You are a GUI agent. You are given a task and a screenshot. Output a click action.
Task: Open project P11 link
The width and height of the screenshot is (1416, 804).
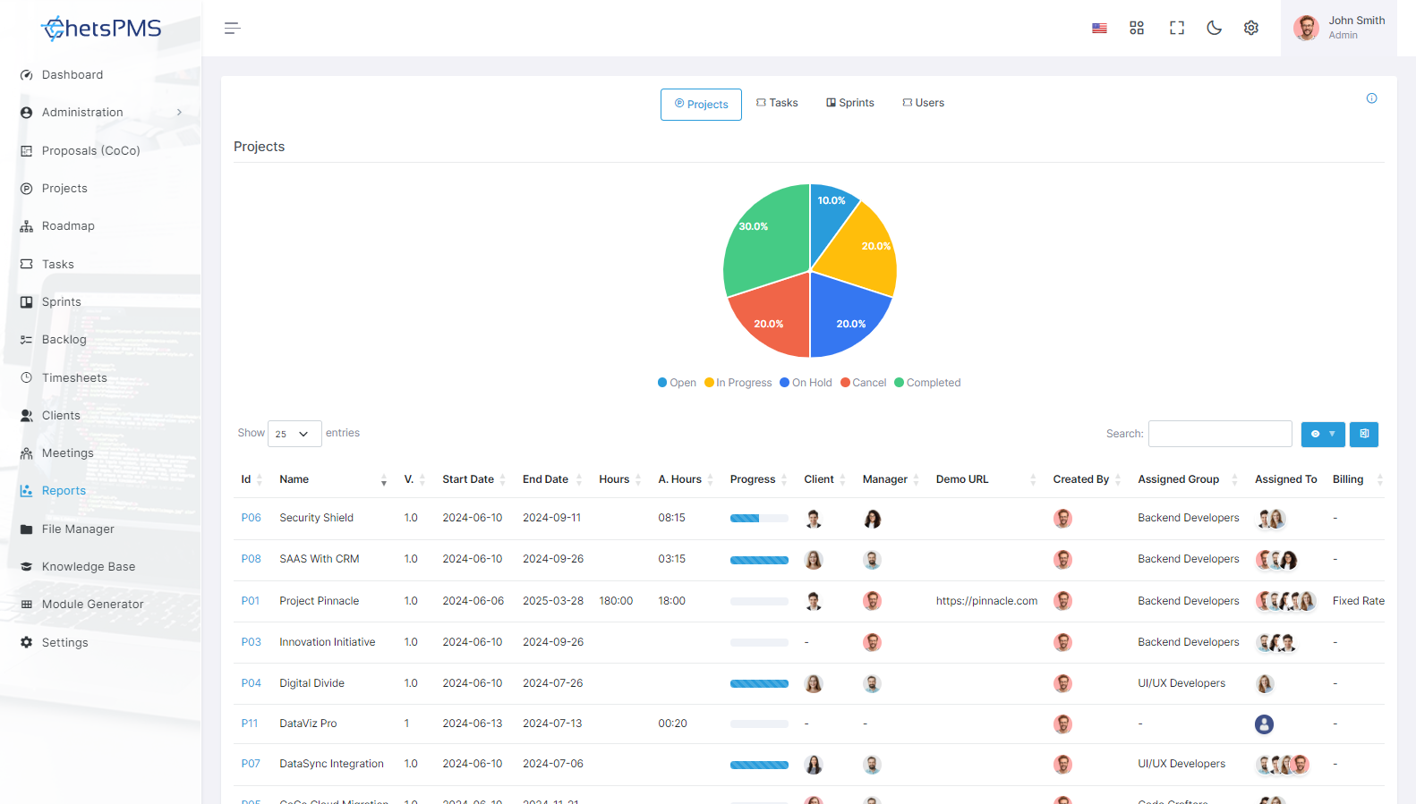click(x=249, y=724)
